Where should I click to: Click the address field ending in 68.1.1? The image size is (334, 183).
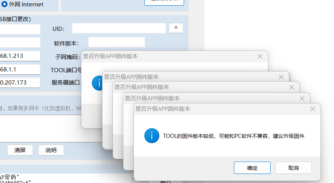tap(19, 70)
